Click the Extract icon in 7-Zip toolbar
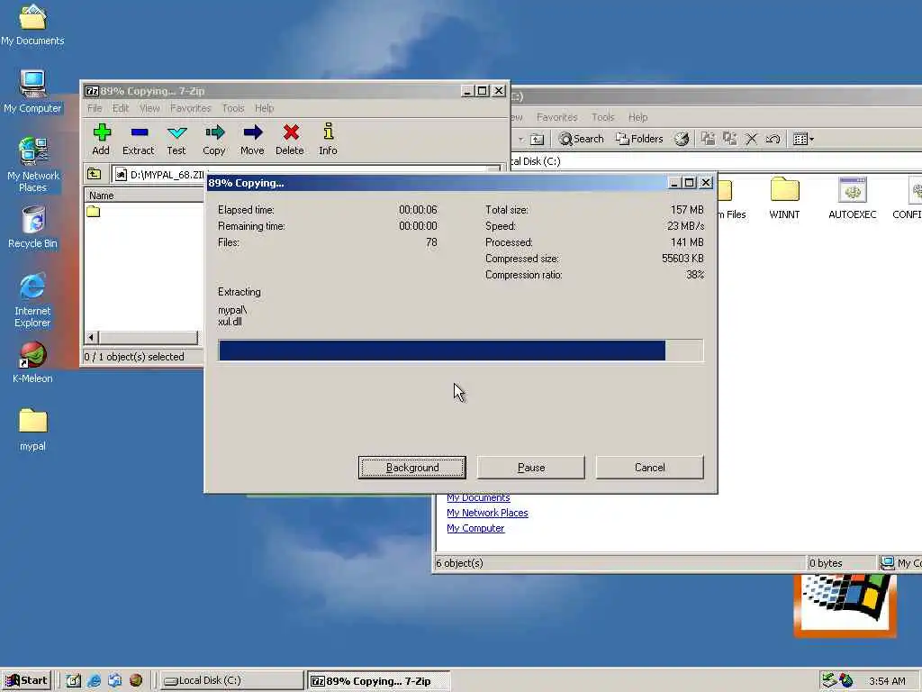 point(138,140)
